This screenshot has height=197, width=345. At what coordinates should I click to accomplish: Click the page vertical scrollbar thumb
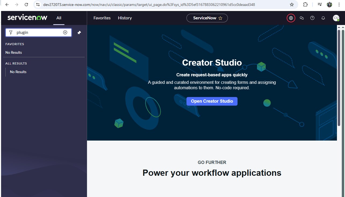pos(339,78)
